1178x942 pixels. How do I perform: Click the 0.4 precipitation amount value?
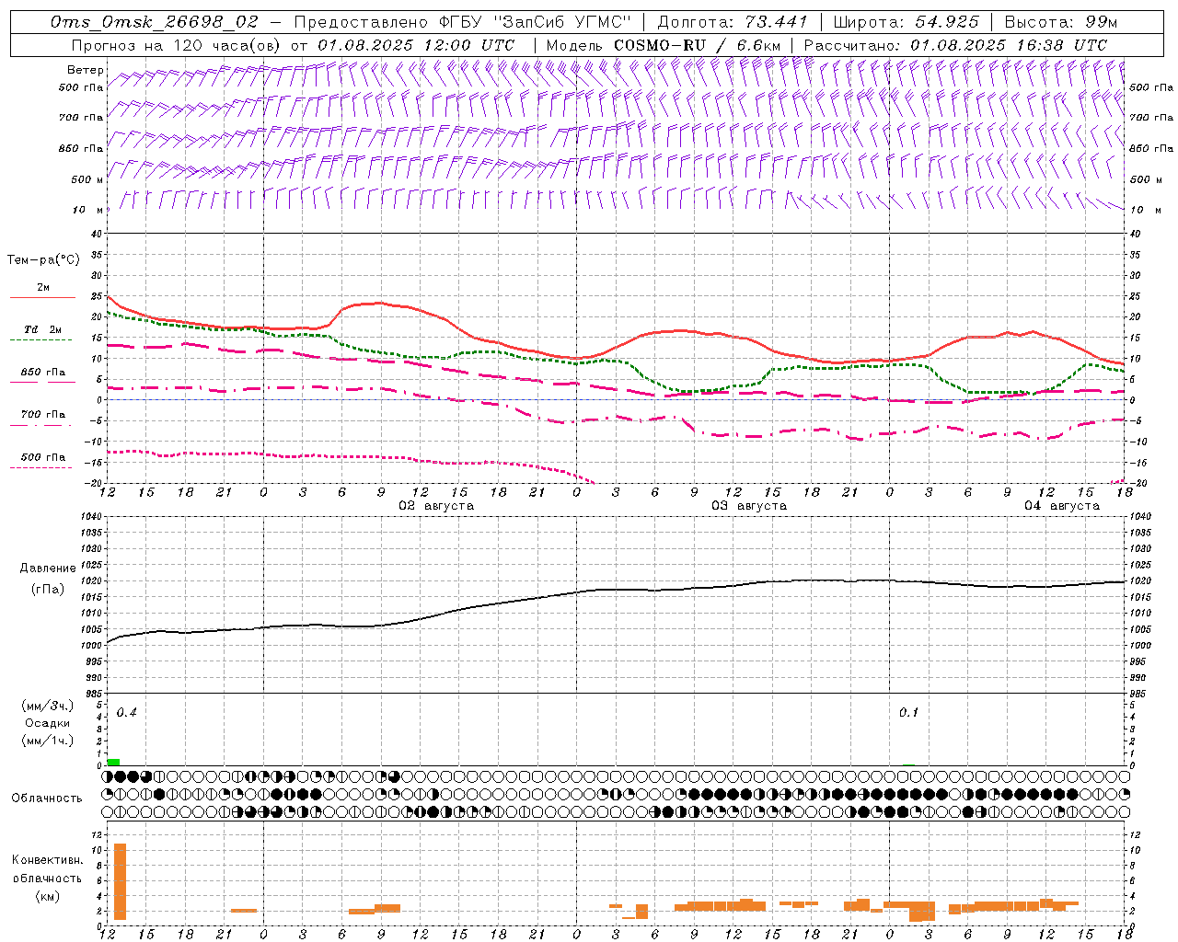pyautogui.click(x=126, y=713)
